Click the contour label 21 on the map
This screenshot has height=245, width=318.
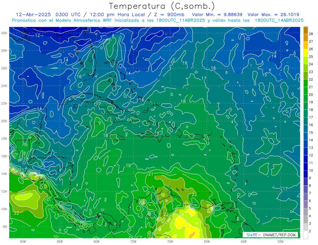tap(151, 174)
